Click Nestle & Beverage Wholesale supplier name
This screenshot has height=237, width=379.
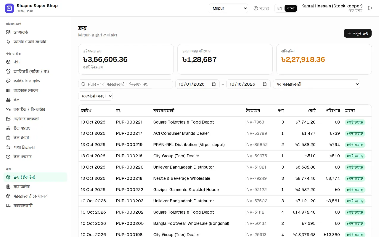click(x=182, y=178)
